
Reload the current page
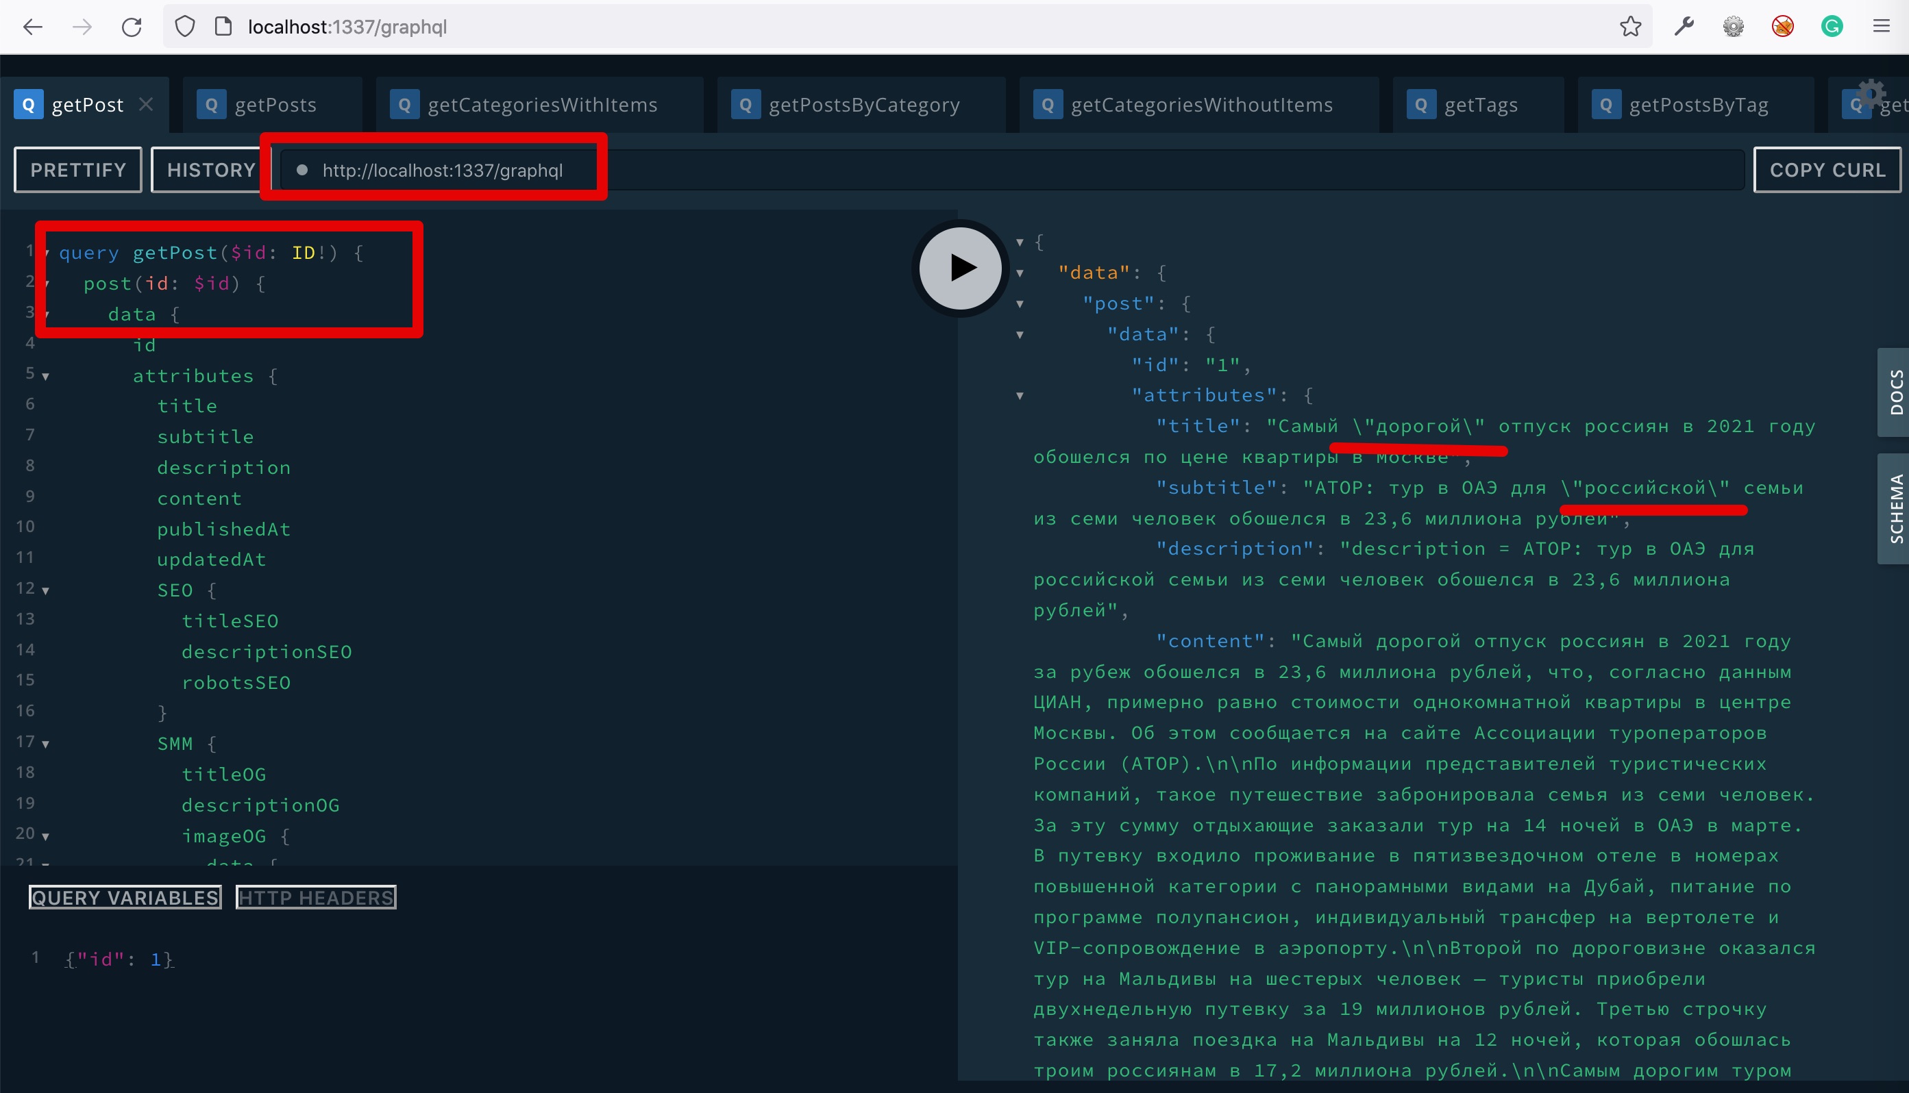[x=132, y=27]
